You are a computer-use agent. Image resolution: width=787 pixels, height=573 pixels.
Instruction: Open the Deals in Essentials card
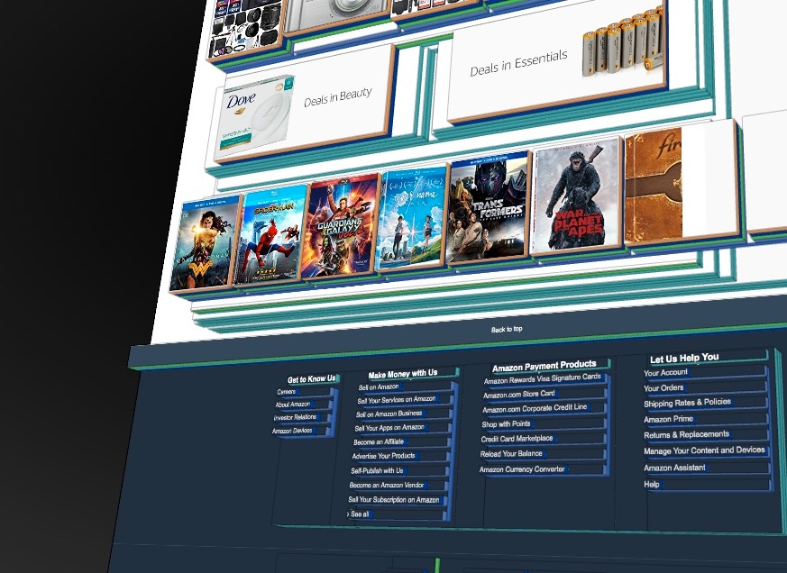(557, 63)
